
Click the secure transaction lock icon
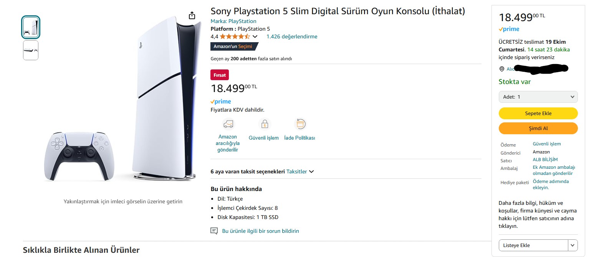pyautogui.click(x=265, y=124)
